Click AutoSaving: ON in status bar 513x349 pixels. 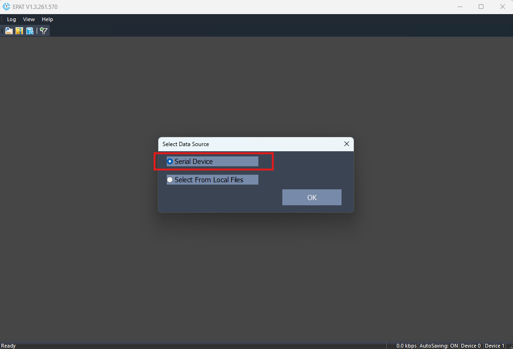coord(438,346)
